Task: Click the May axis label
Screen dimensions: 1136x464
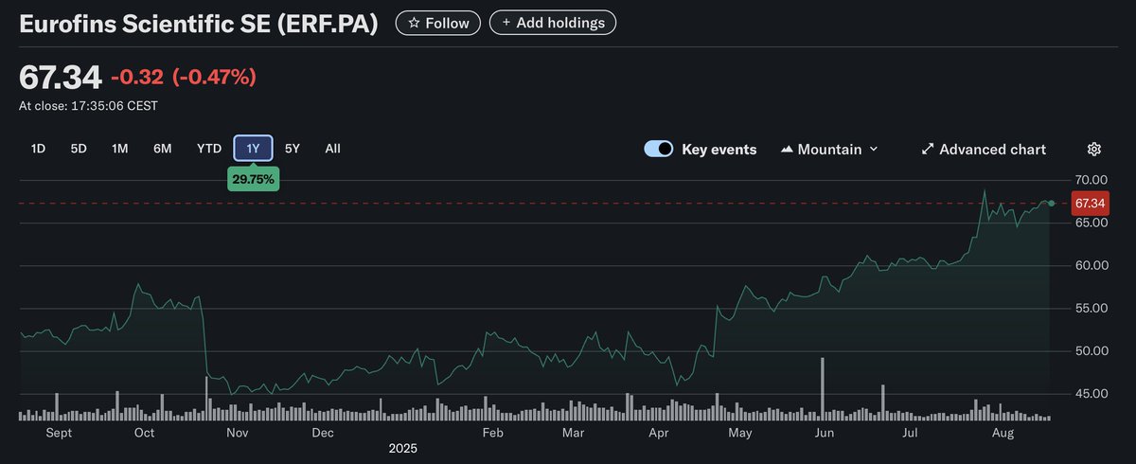Action: pyautogui.click(x=740, y=433)
